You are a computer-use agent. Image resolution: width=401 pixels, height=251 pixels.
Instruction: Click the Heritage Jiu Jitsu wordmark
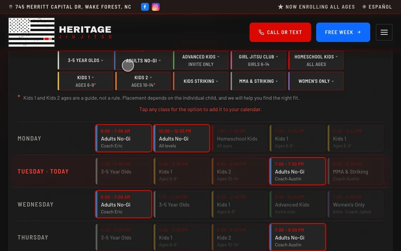pyautogui.click(x=85, y=32)
